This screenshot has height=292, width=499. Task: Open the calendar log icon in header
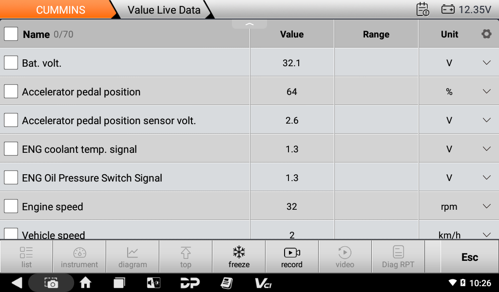point(422,9)
